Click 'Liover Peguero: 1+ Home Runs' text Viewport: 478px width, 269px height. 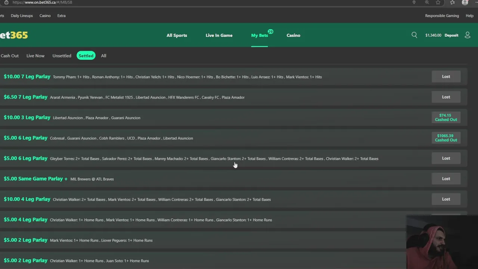coord(127,241)
